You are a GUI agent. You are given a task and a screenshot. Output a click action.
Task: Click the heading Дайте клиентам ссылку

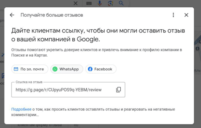coord(98,35)
